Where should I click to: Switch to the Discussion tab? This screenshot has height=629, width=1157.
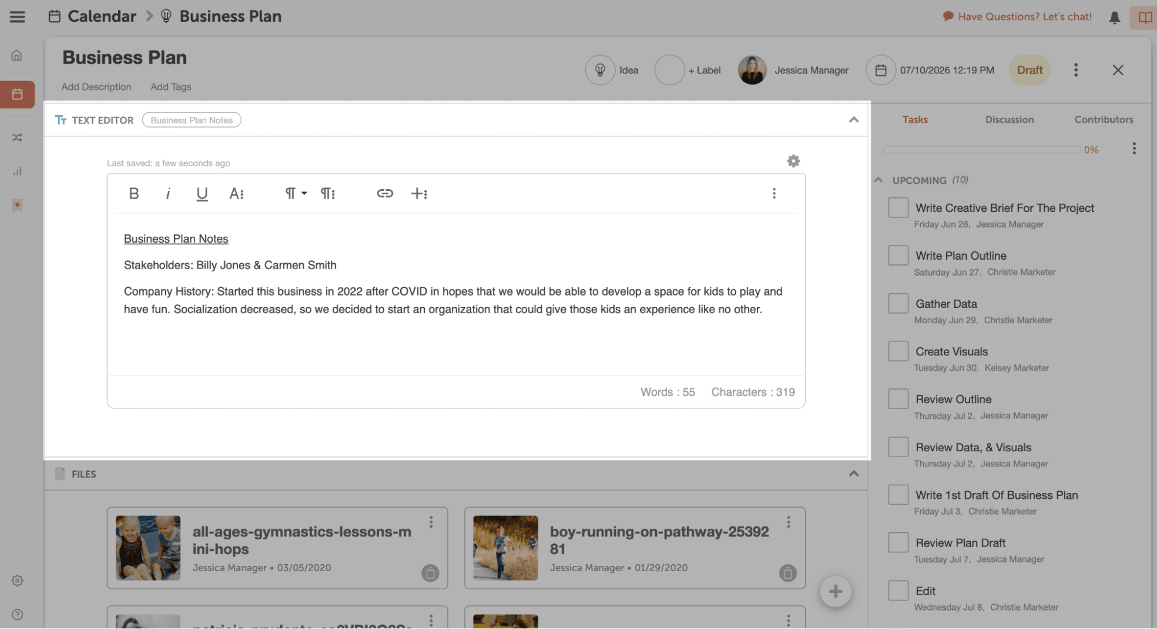pos(1009,119)
